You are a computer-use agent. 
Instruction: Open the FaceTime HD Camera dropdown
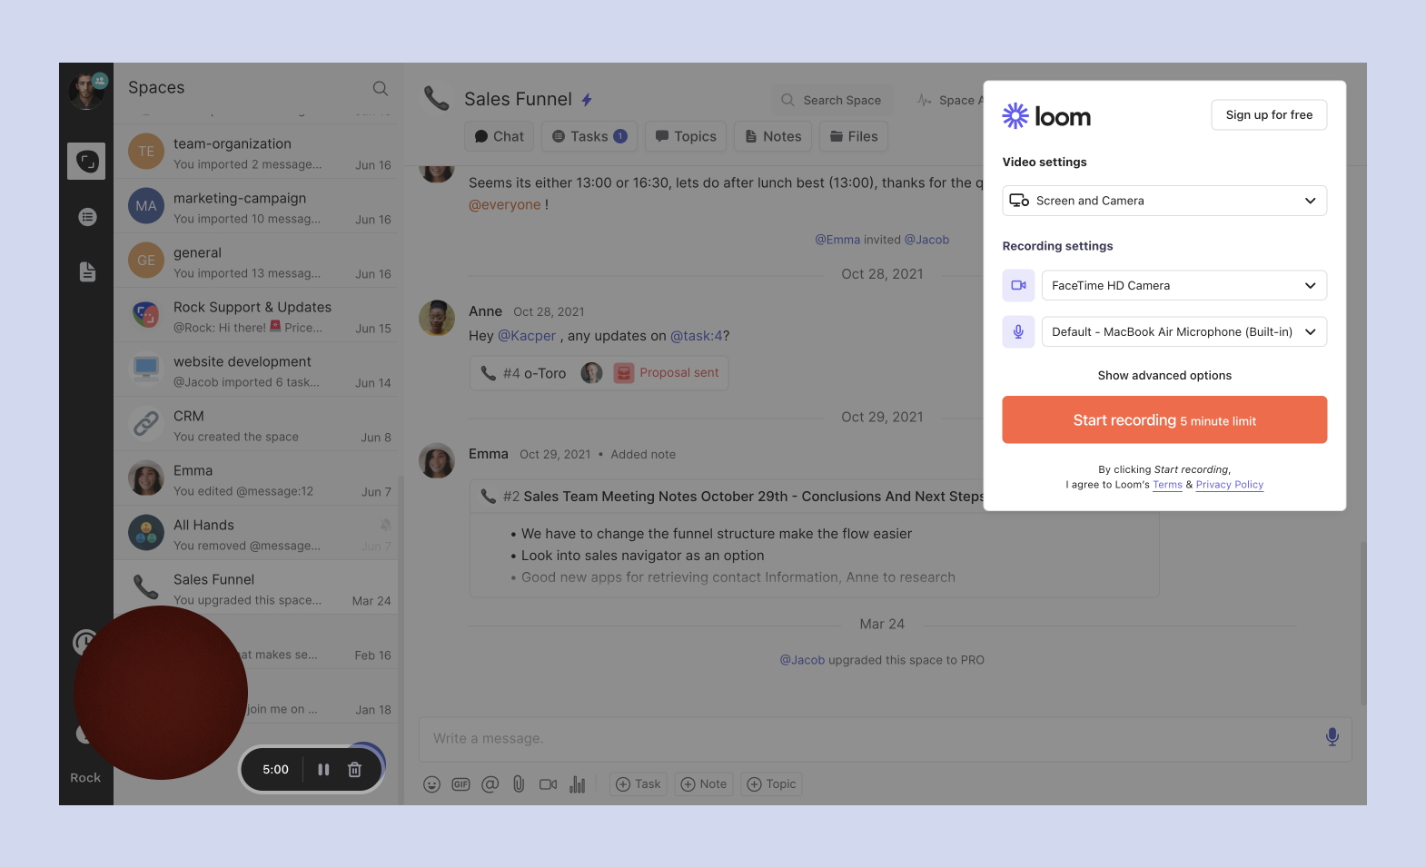1183,285
